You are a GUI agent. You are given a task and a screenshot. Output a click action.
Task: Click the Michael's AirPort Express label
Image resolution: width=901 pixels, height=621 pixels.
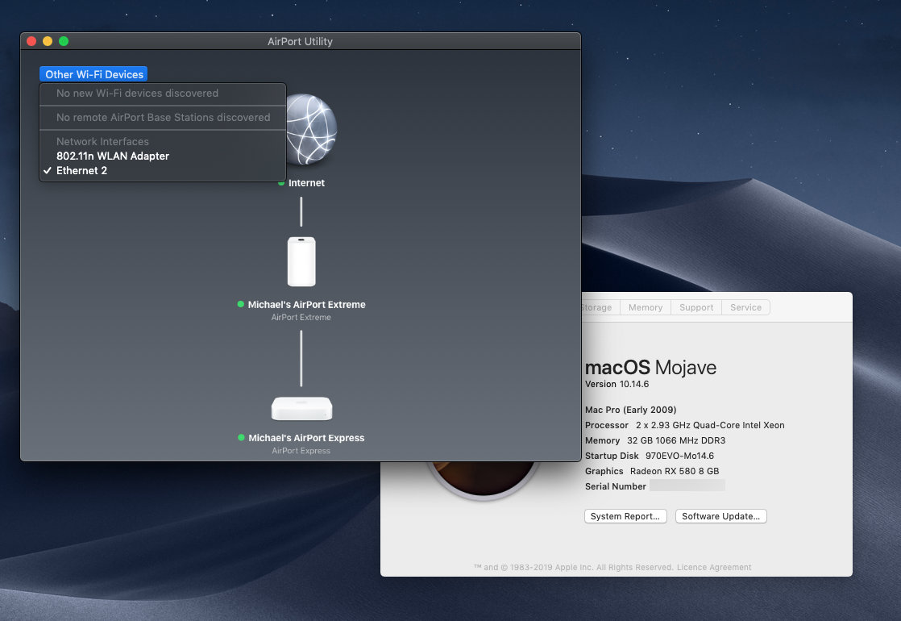306,438
